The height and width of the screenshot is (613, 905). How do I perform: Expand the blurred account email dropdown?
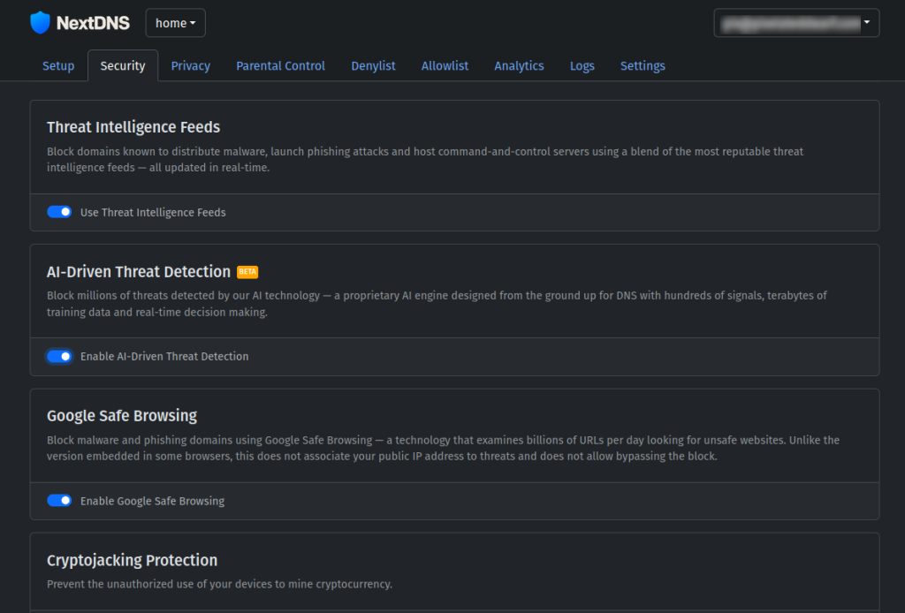coord(796,23)
